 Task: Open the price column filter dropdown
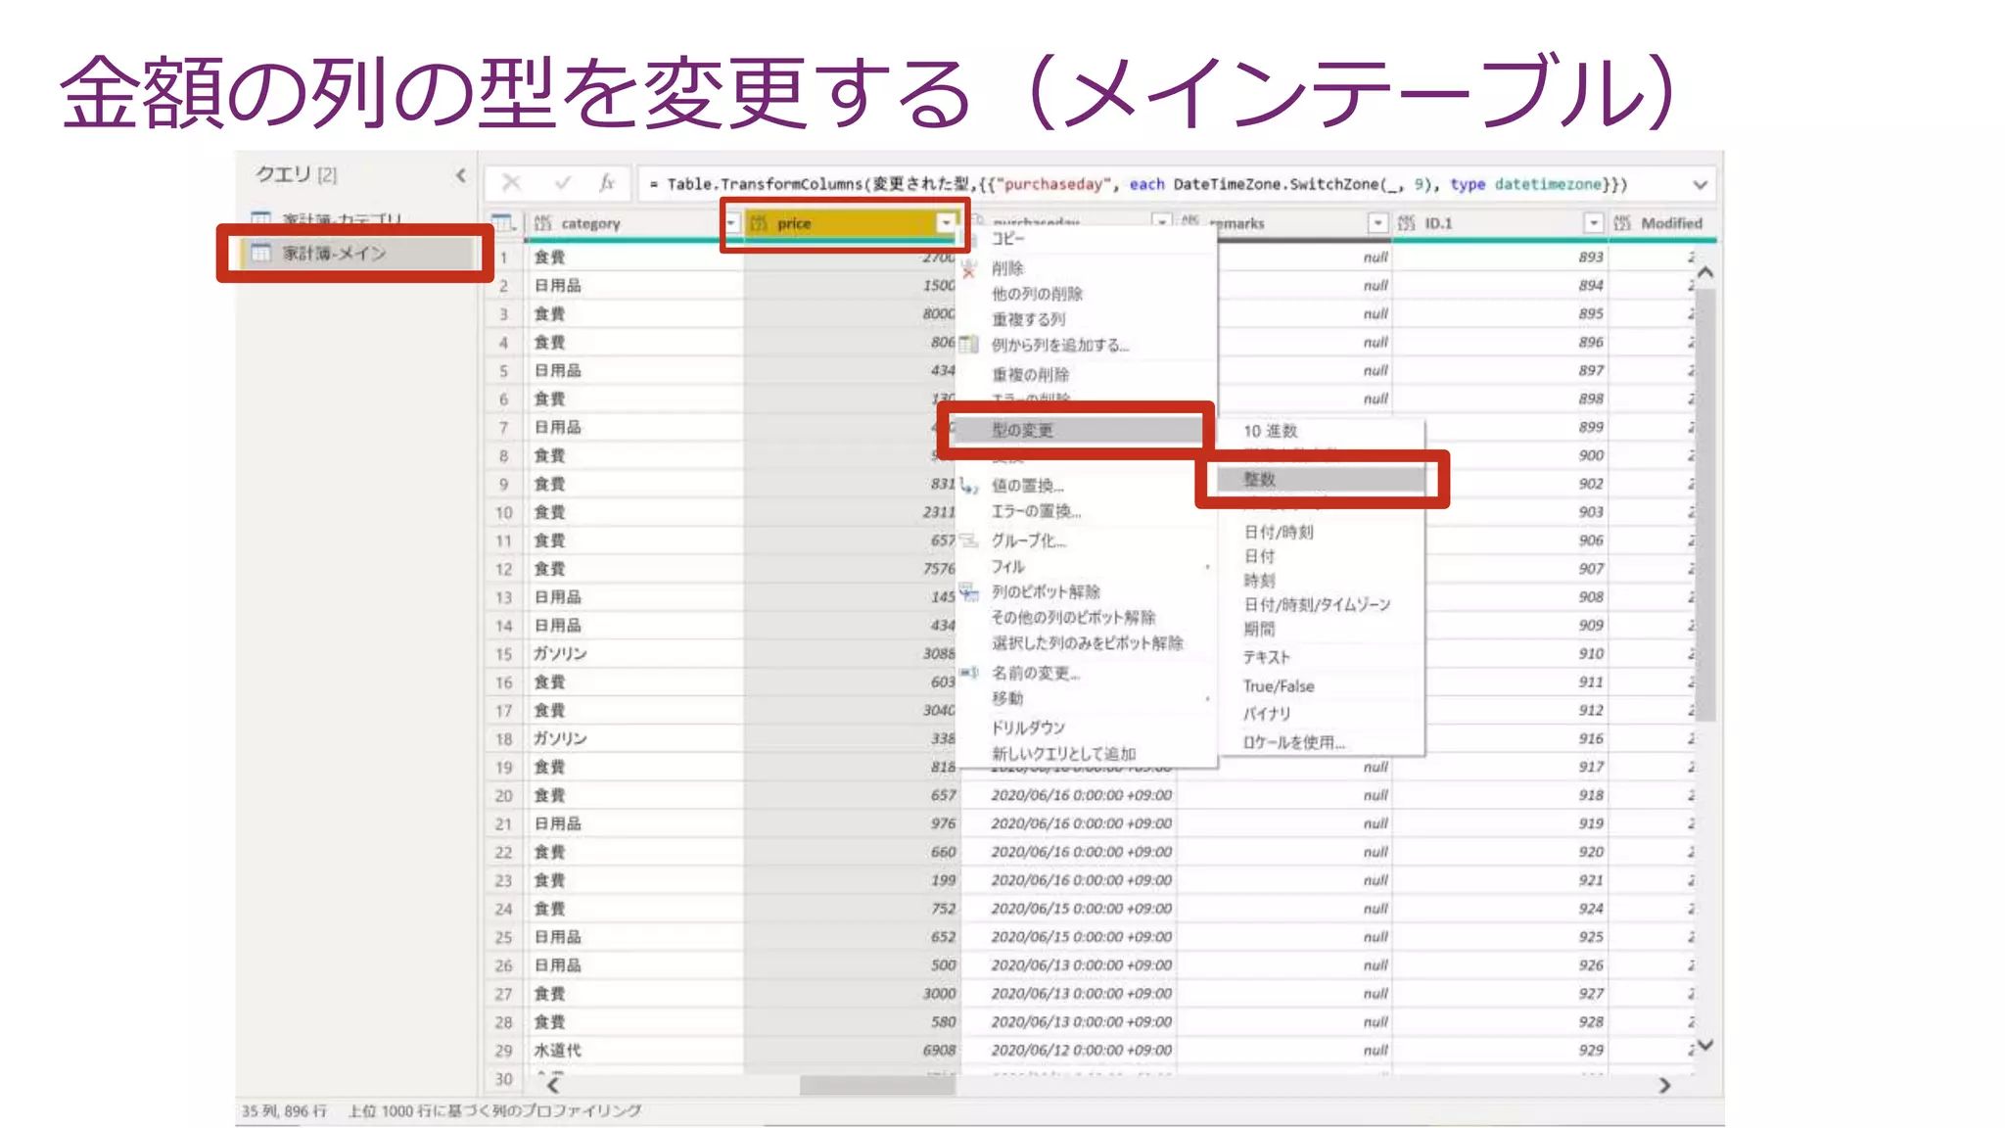pyautogui.click(x=946, y=223)
